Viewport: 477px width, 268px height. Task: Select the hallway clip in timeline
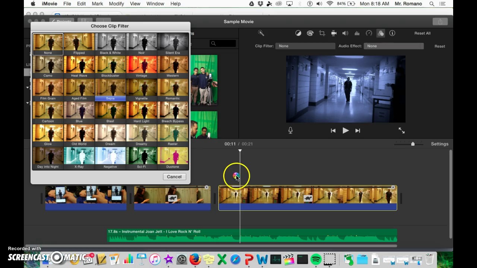coord(308,198)
